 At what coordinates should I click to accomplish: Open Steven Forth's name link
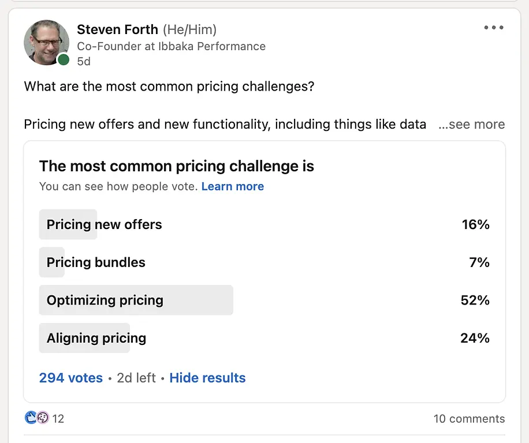pyautogui.click(x=117, y=29)
